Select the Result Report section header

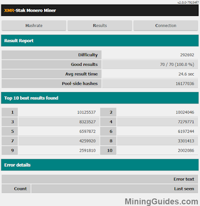[x=100, y=41]
